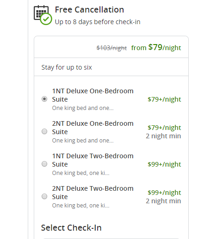Click the 1NT Deluxe One-Bedroom Suite title
The image size is (223, 239).
click(93, 95)
